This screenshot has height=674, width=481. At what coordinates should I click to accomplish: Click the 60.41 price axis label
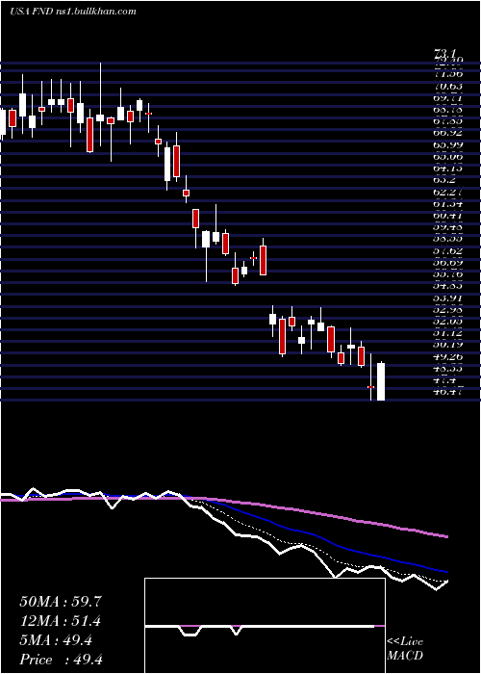[x=448, y=214]
